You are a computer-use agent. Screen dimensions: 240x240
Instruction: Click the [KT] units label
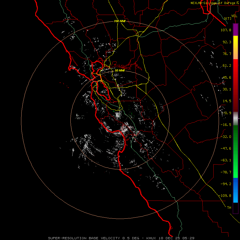point(228,18)
